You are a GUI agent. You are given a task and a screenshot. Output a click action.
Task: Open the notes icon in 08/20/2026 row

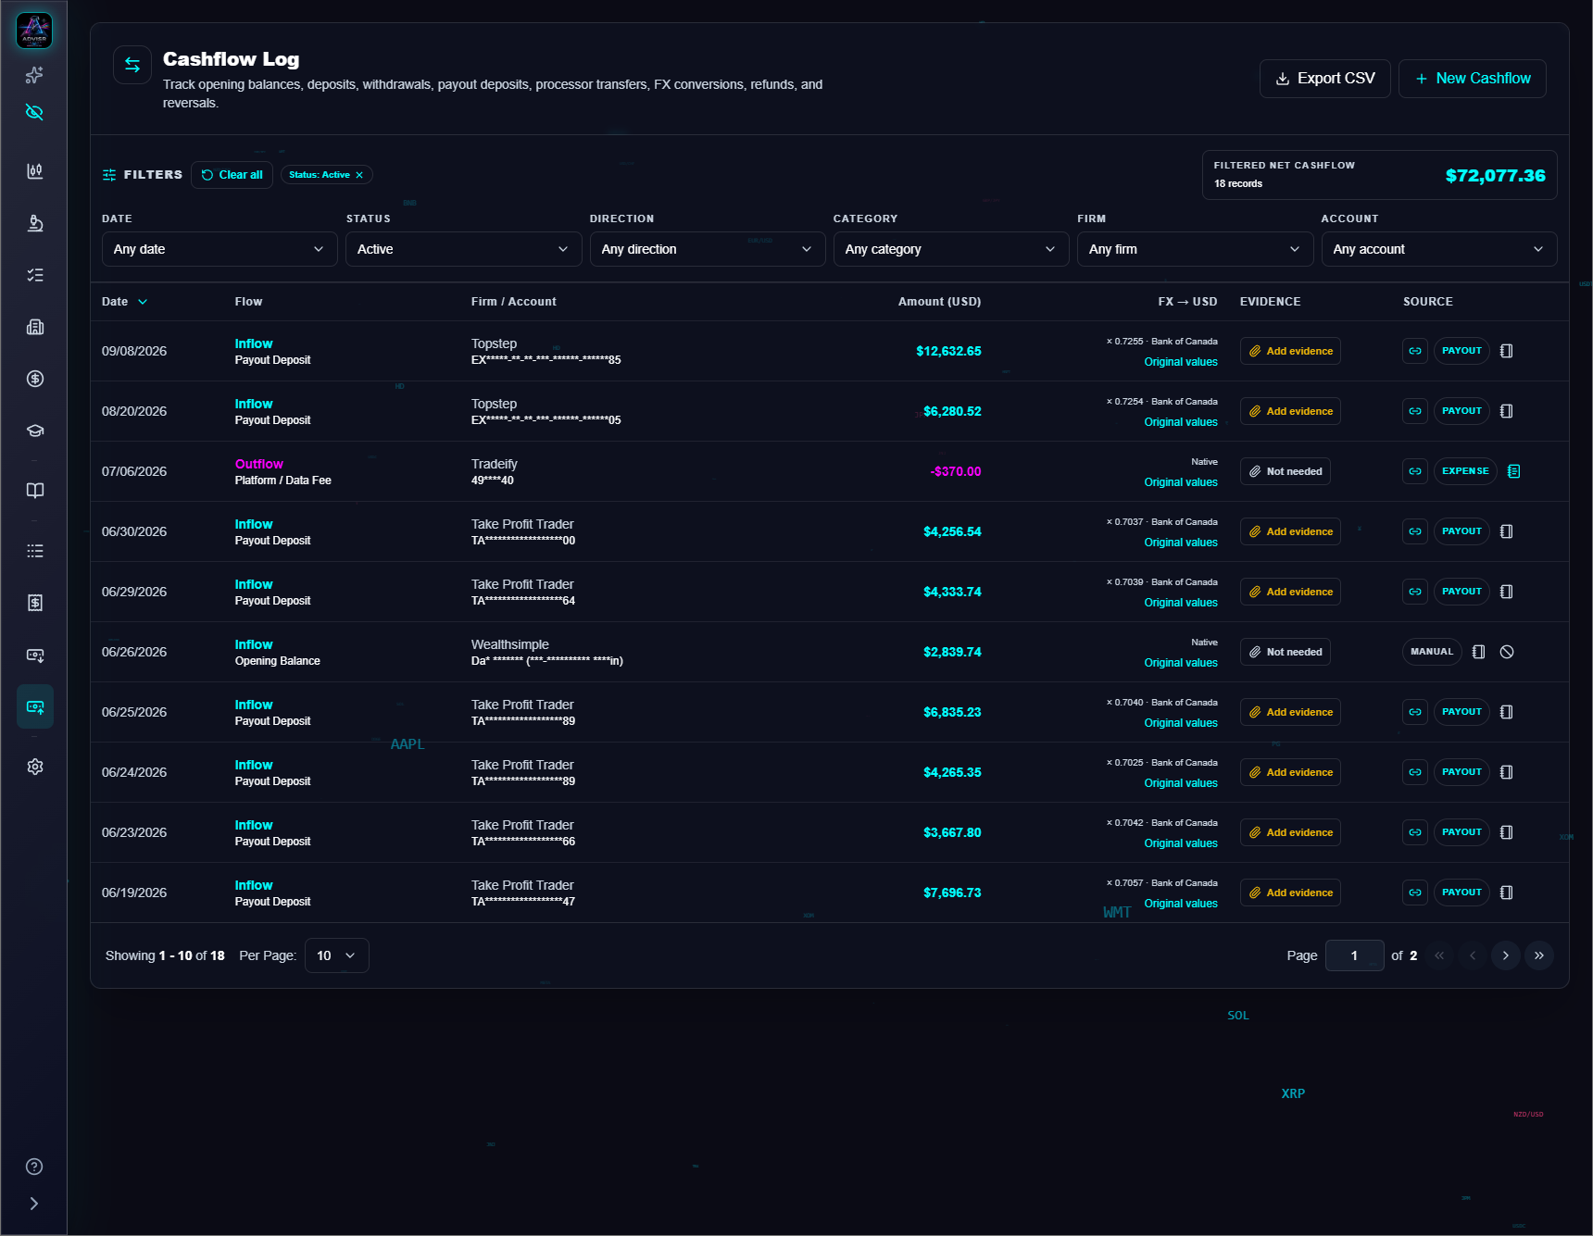(1507, 411)
